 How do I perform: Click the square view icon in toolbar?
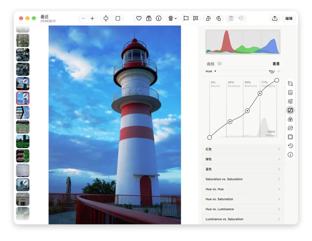tap(118, 18)
